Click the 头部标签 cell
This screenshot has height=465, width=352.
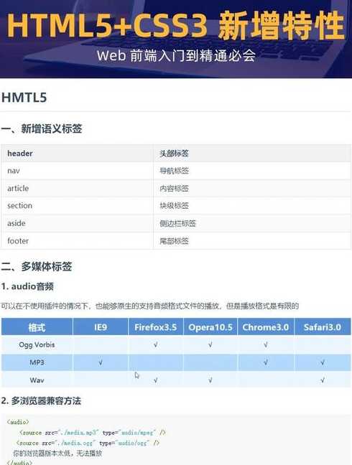[x=252, y=154]
